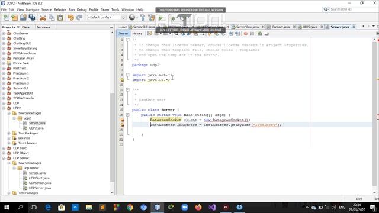Click the Paste clipboard icon
This screenshot has width=379, height=213.
pyautogui.click(x=60, y=17)
